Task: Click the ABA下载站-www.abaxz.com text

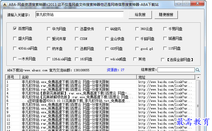Action: [x=27, y=70]
